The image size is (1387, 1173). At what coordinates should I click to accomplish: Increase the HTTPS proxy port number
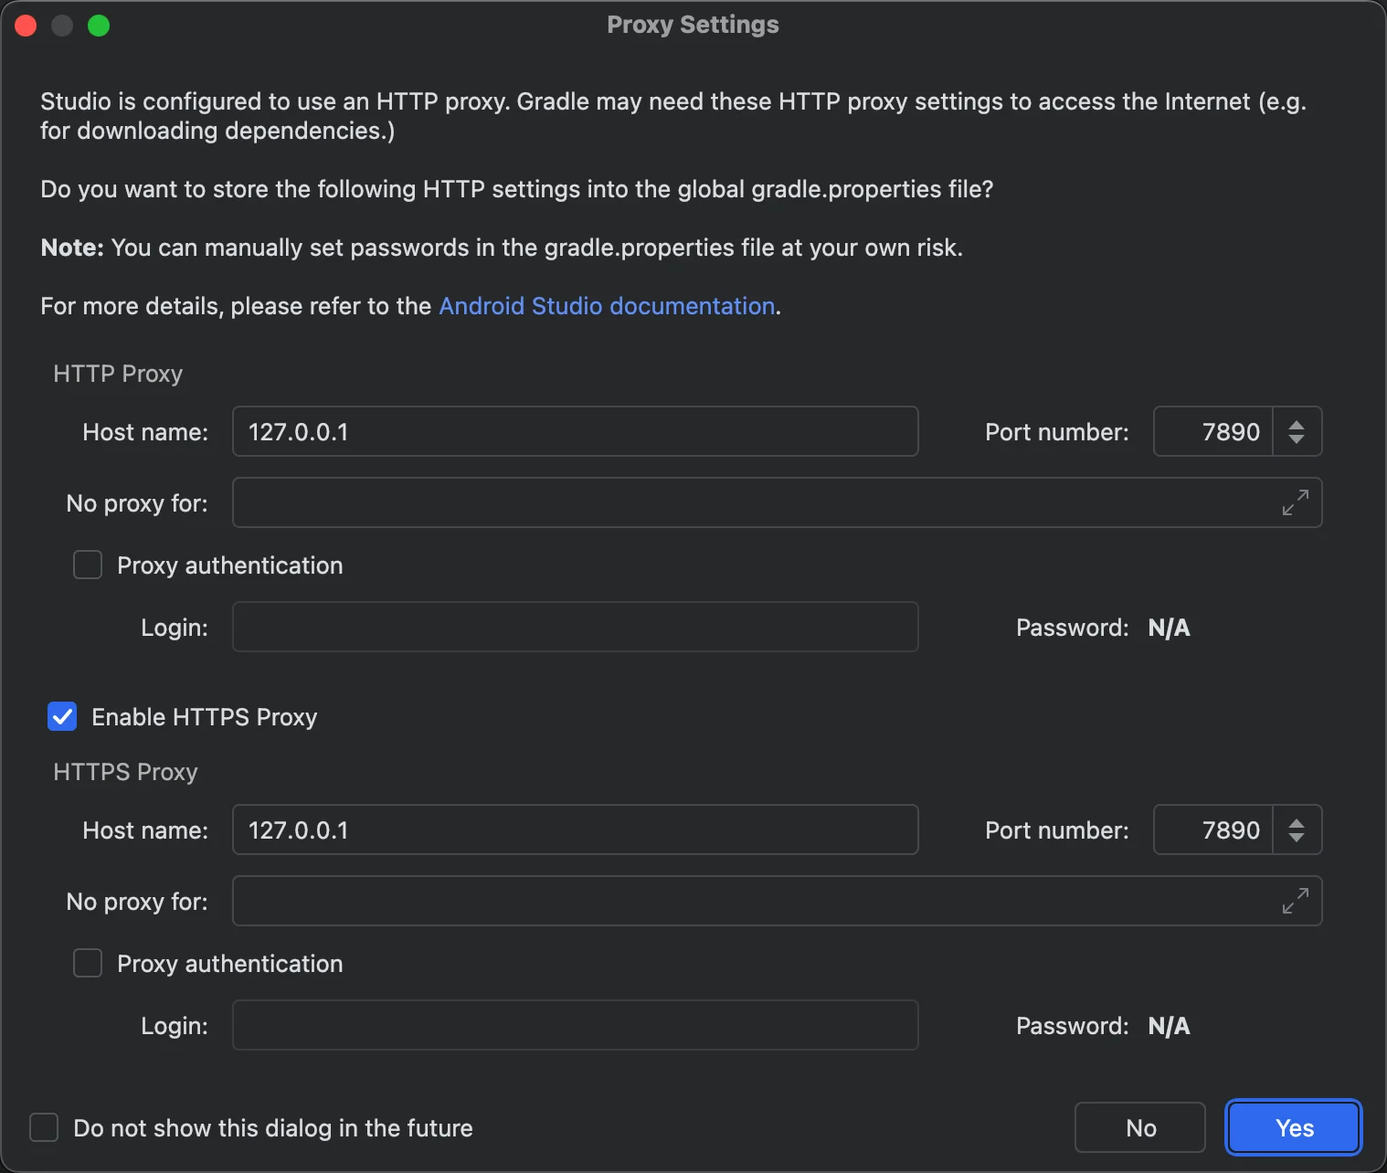[x=1297, y=822]
